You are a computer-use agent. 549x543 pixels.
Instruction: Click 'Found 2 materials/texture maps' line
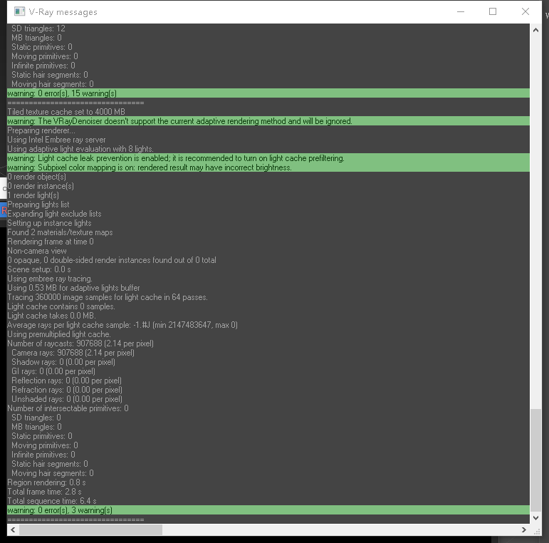pyautogui.click(x=60, y=232)
